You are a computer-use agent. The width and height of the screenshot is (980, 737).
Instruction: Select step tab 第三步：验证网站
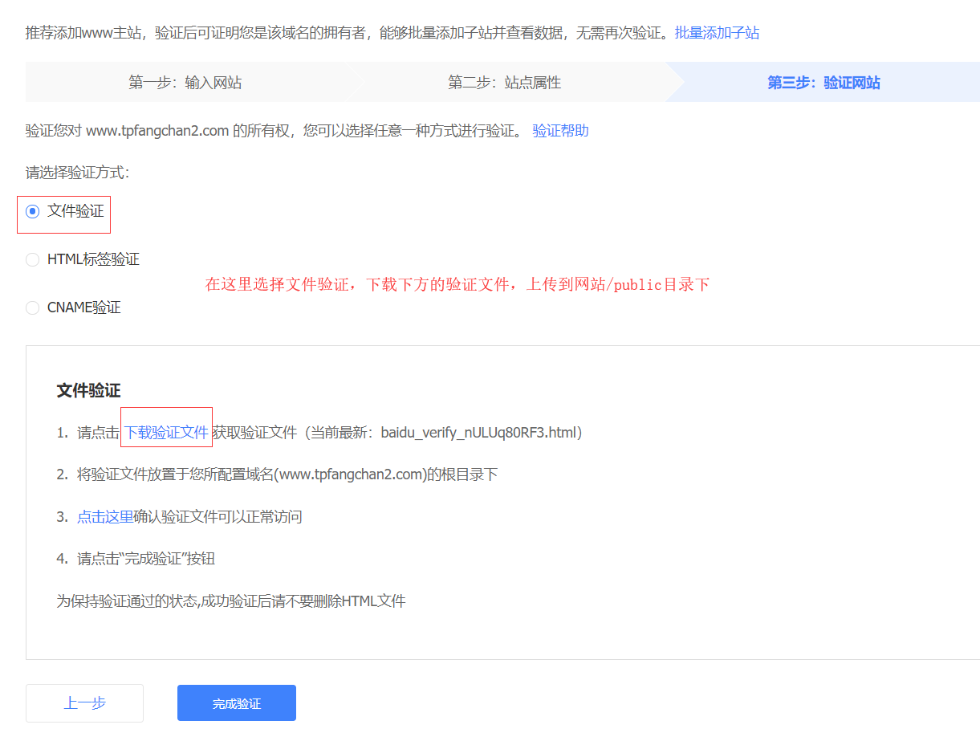[823, 83]
